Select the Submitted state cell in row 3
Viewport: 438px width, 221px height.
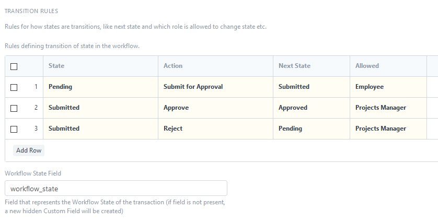coord(100,129)
